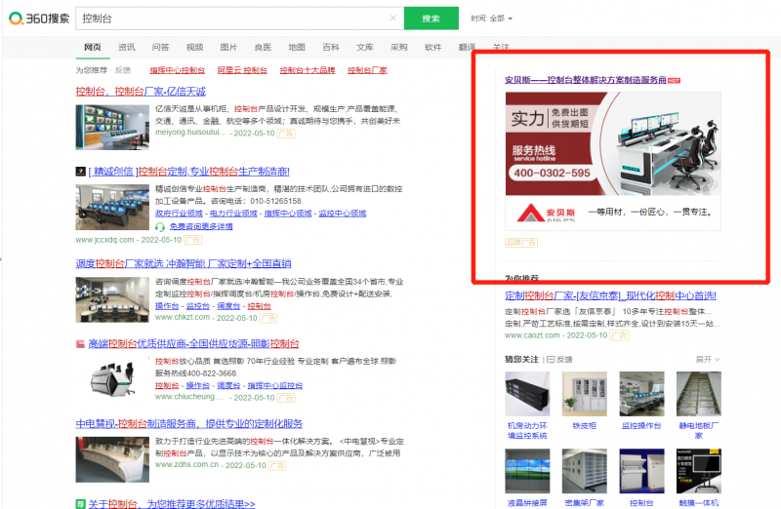Switch to the 良医 tab
This screenshot has height=509, width=781.
coord(263,47)
